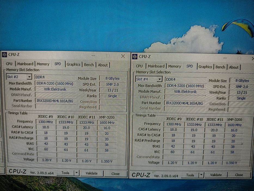Viewport: 254px width, 191px height.
Task: Click XMP-3200 frequency 1600 MHz in Slot #4 window
Action: 234,125
